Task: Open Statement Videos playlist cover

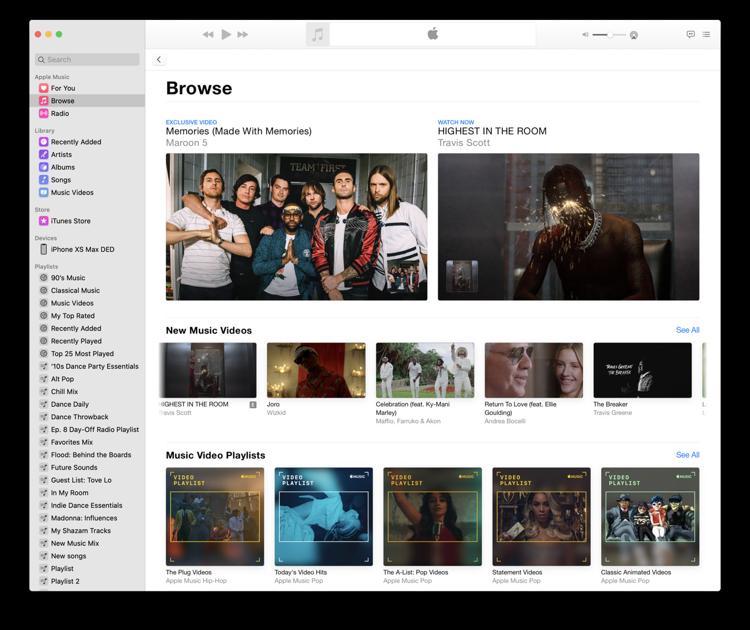Action: (x=541, y=516)
